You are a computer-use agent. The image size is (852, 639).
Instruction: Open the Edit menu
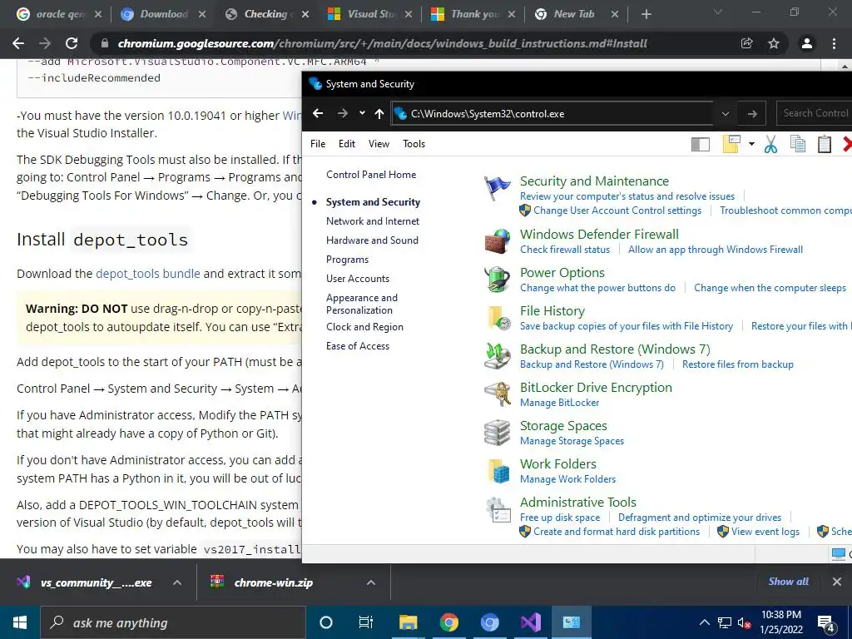[347, 144]
